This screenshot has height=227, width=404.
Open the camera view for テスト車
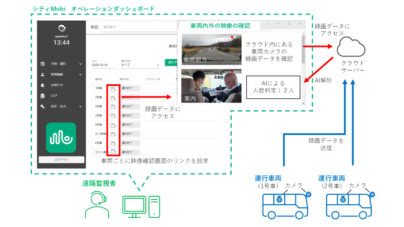click(x=113, y=151)
